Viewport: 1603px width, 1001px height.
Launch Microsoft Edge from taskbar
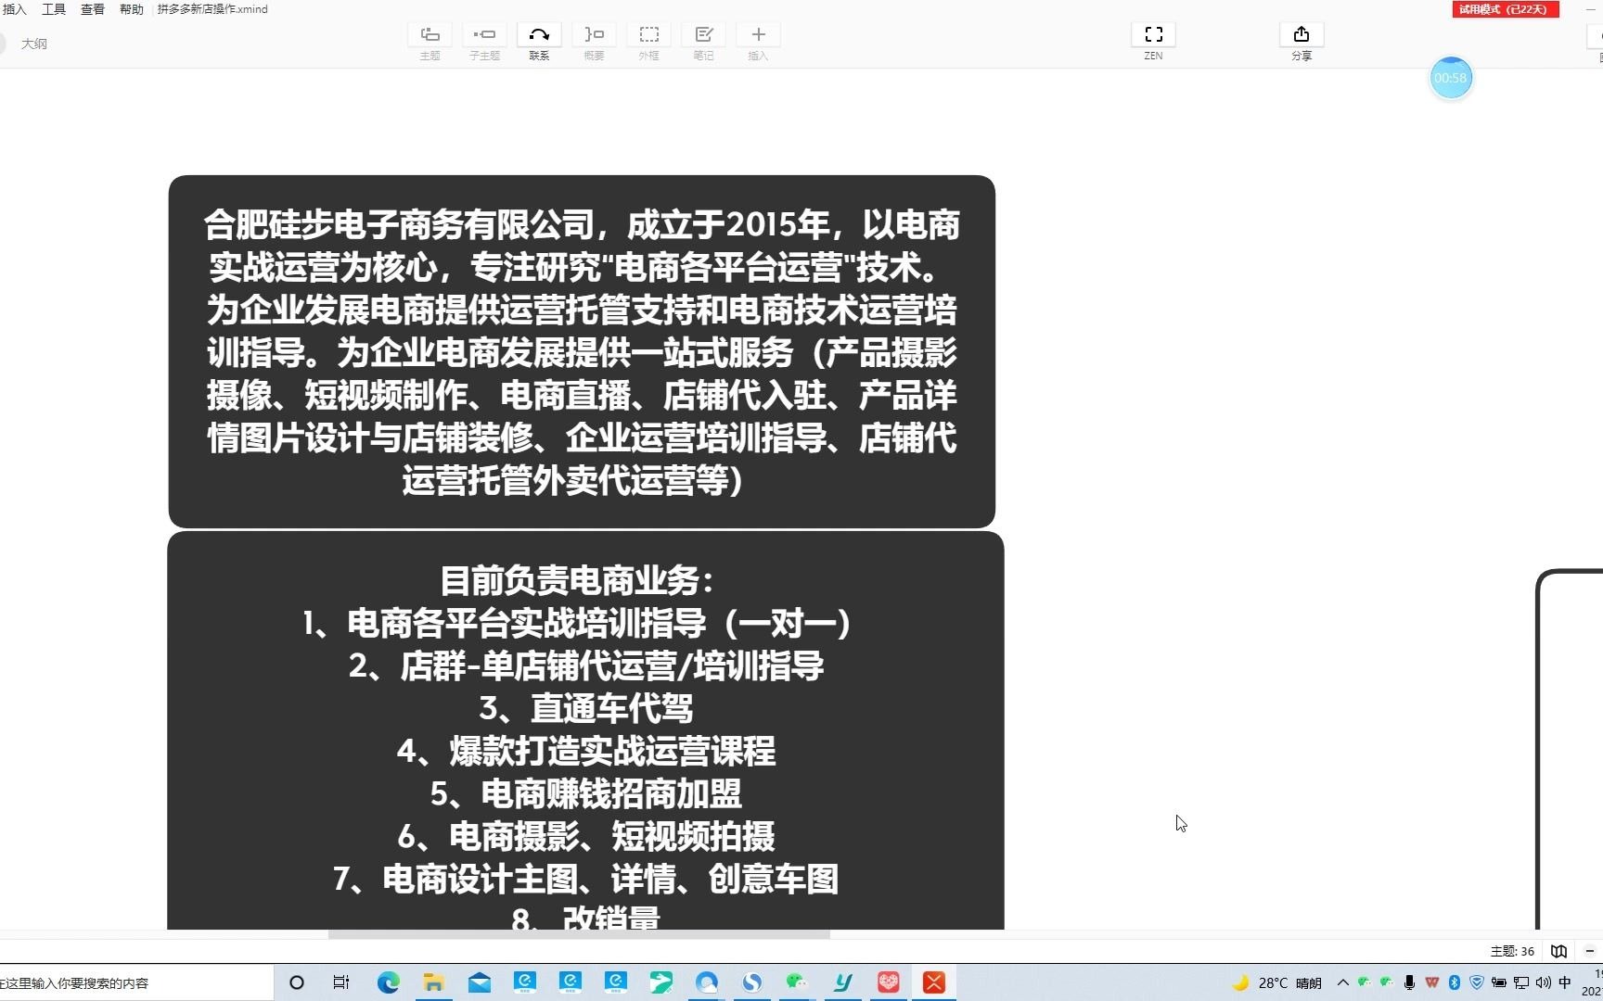(x=388, y=982)
